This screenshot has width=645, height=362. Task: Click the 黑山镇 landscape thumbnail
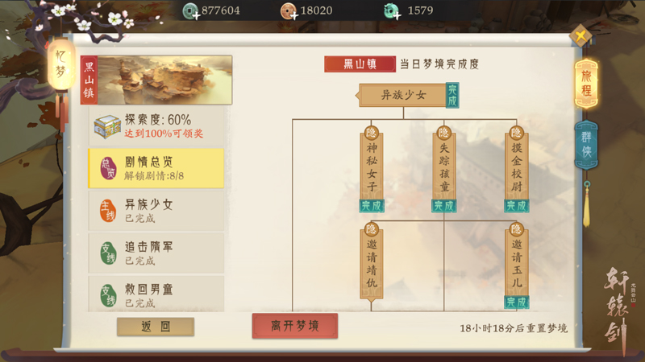165,80
